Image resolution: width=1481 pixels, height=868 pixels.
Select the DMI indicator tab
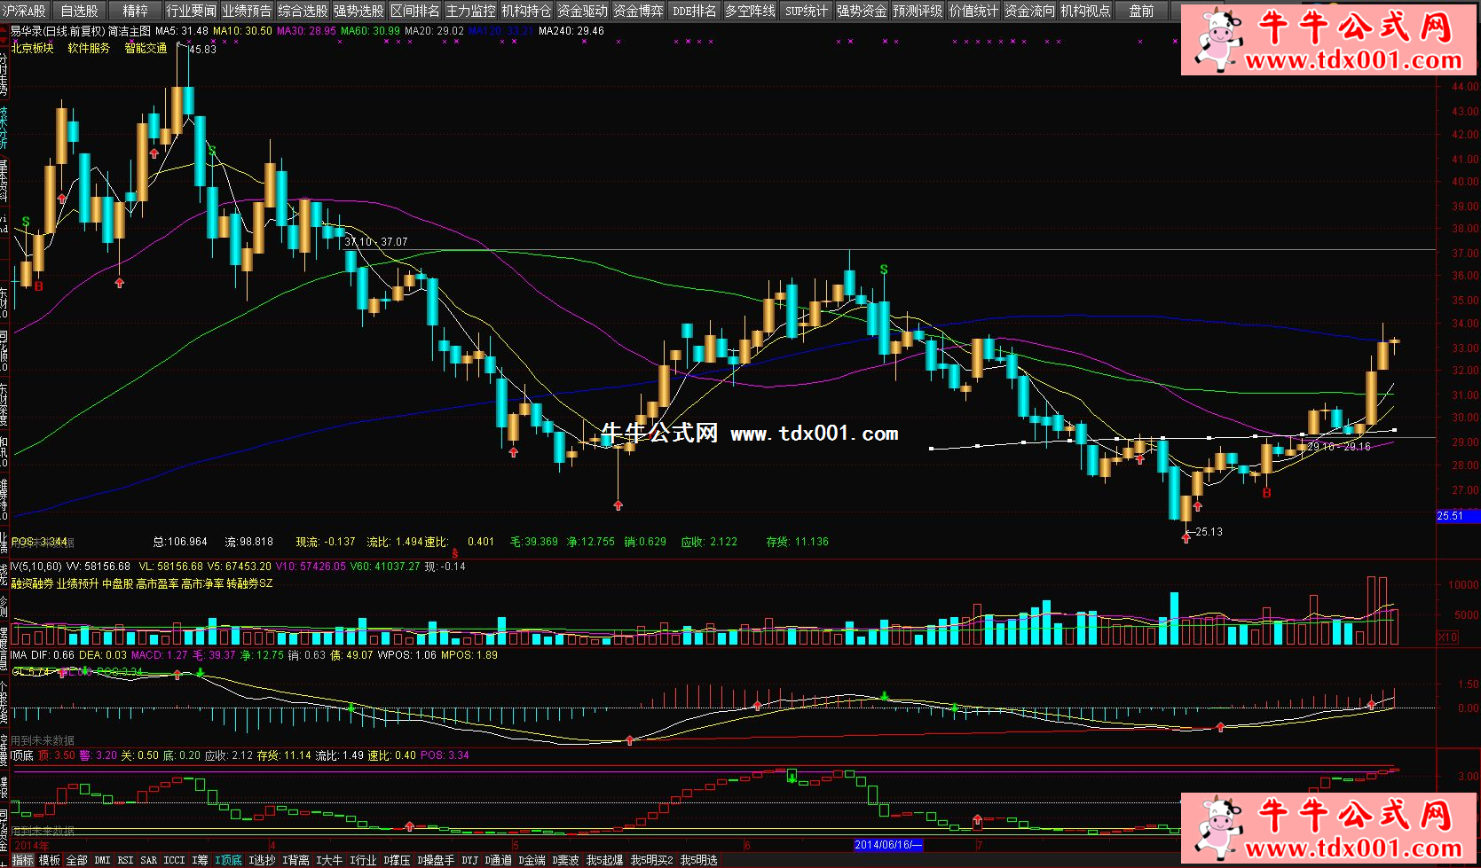point(102,860)
